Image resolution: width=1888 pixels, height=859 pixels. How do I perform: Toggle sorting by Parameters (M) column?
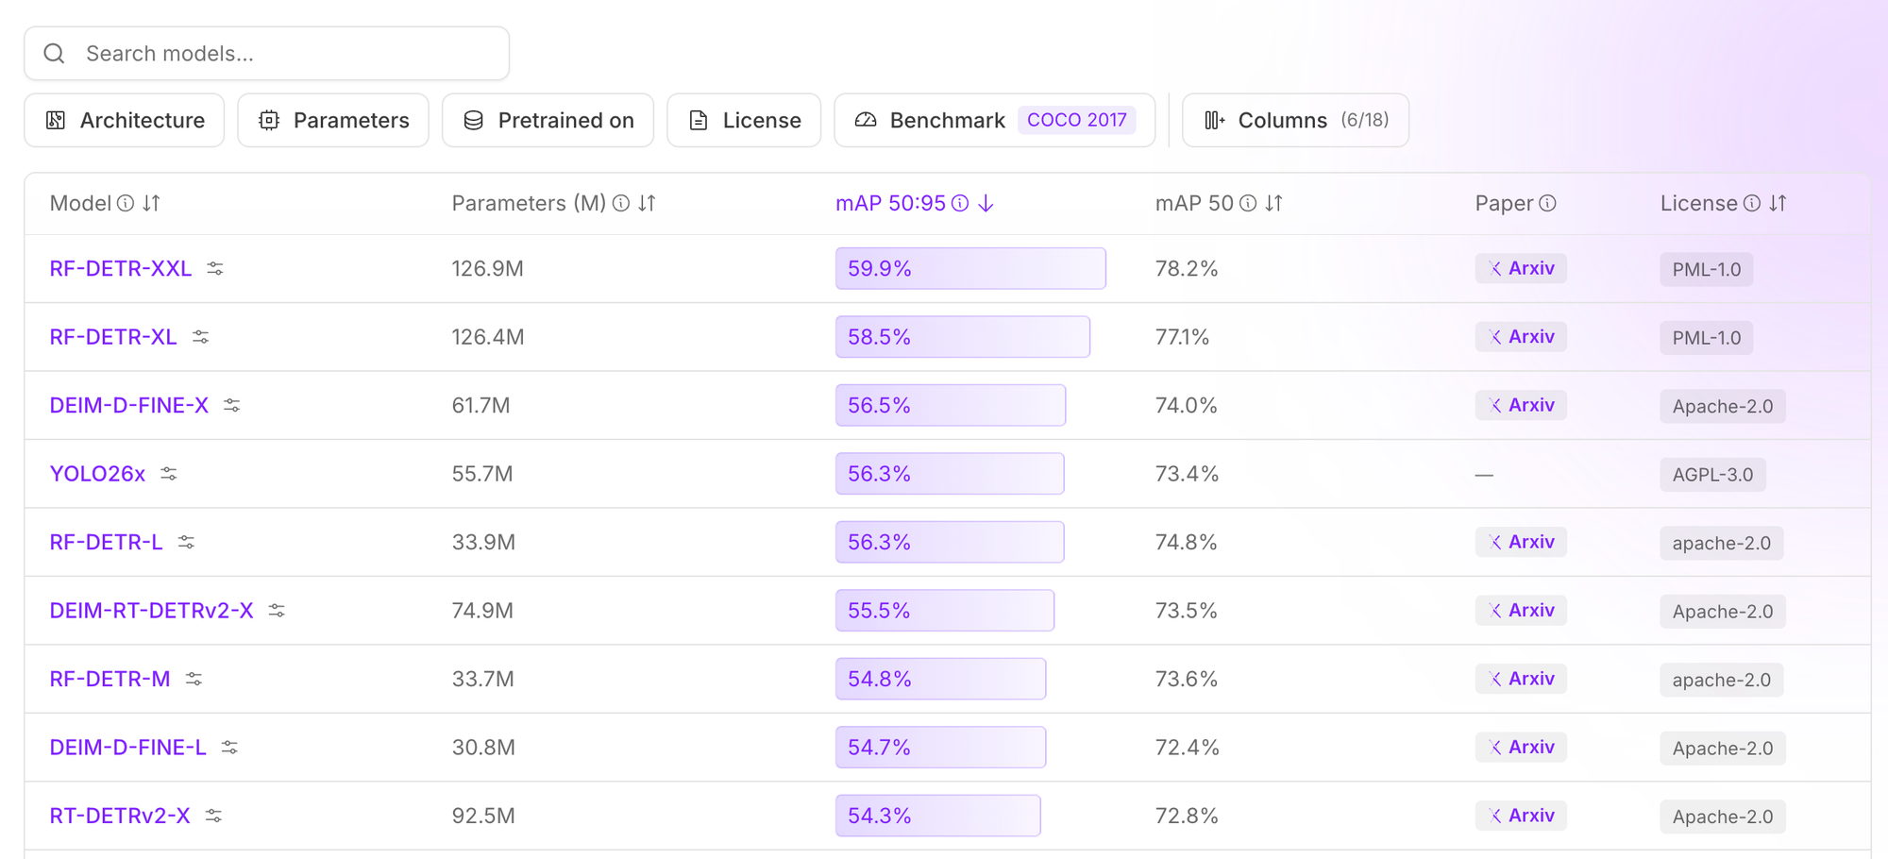(647, 203)
